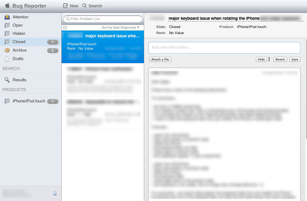Click the iPhone/iPod touch count badge
The width and height of the screenshot is (307, 201).
pyautogui.click(x=53, y=101)
